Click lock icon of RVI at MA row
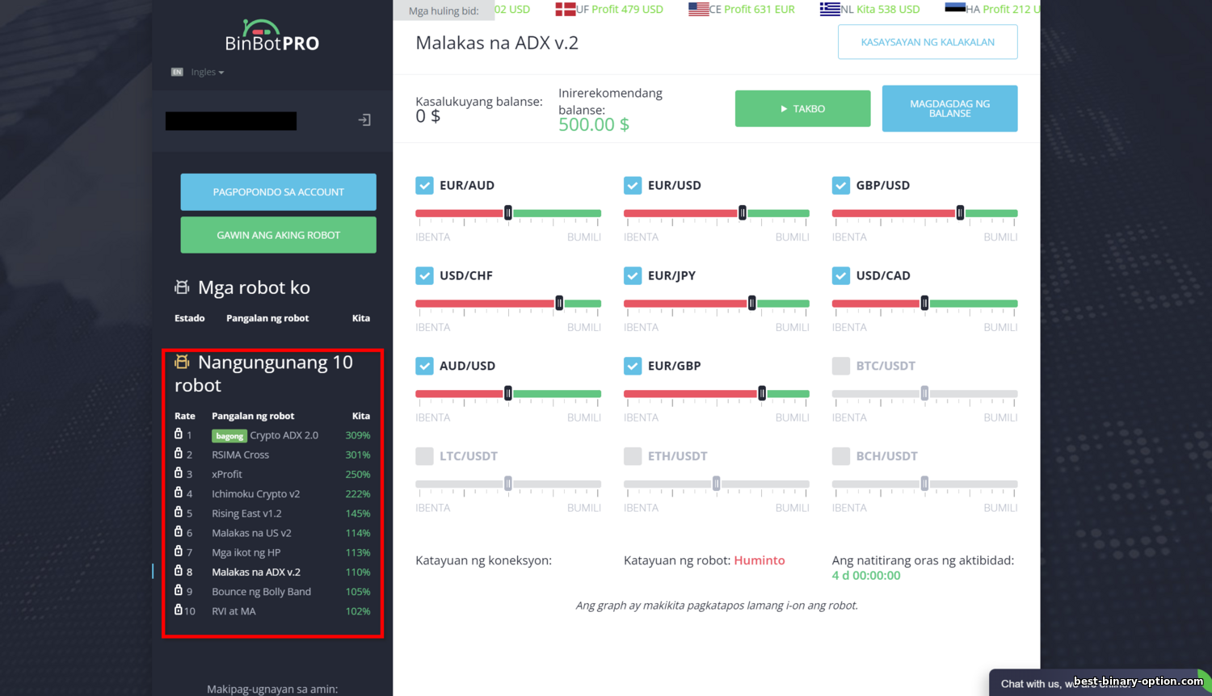Image resolution: width=1212 pixels, height=696 pixels. 179,610
